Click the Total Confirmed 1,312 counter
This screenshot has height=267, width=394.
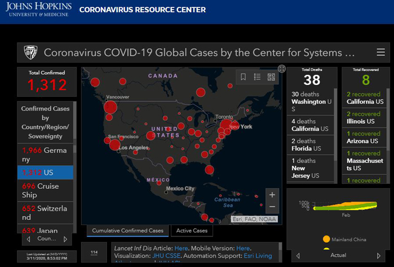[47, 82]
